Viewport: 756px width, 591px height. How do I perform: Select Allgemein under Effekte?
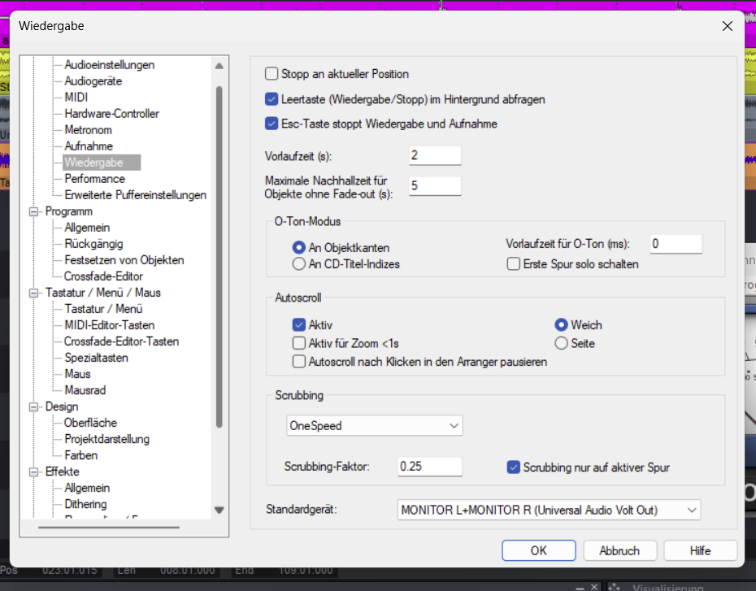87,488
